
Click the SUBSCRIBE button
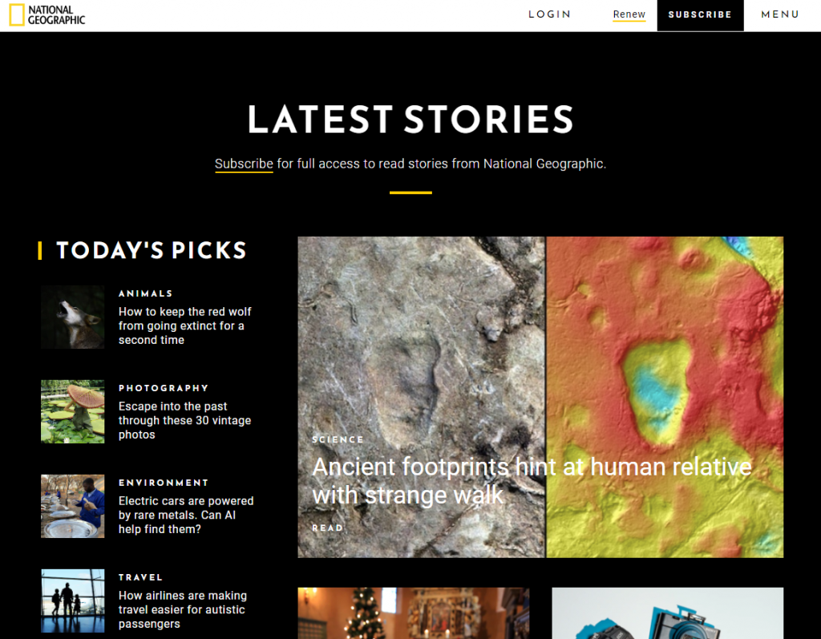pos(700,14)
